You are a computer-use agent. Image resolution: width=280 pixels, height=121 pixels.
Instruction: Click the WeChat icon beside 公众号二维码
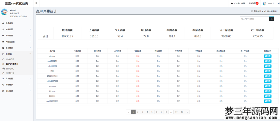pyautogui.click(x=232, y=3)
